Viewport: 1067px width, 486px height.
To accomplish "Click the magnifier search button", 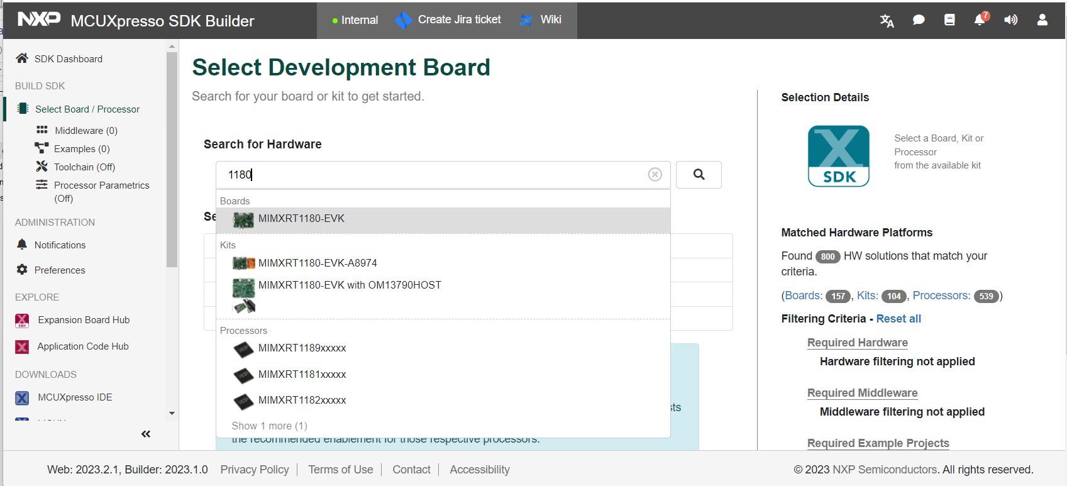I will pos(699,175).
